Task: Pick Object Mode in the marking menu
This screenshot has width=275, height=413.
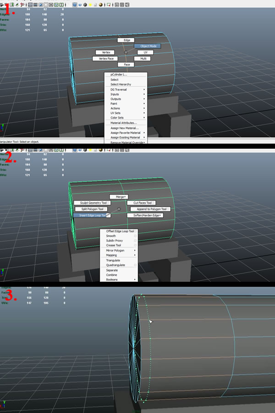Action: [148, 46]
